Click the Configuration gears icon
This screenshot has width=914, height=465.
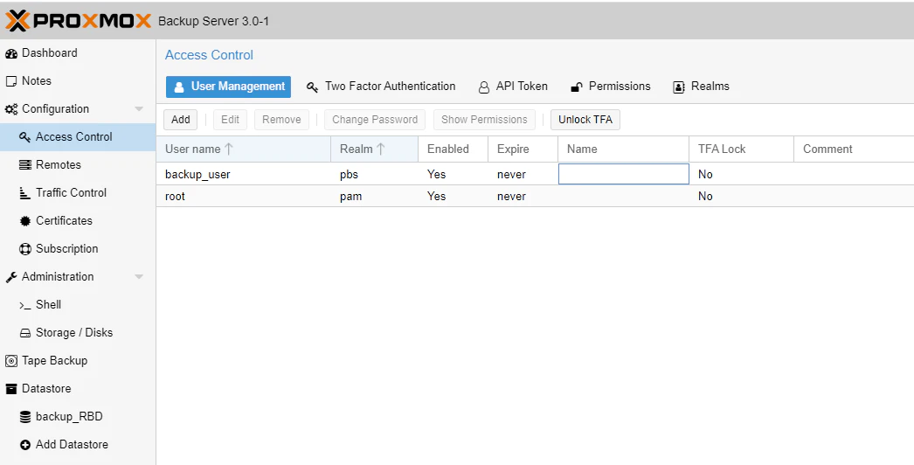point(11,109)
